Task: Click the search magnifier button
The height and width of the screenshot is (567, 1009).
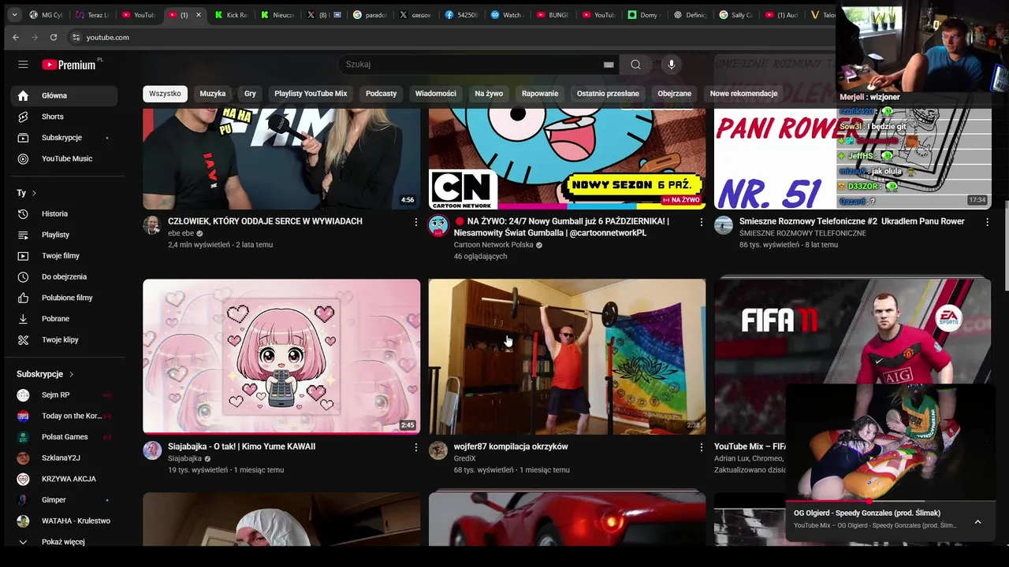Action: [635, 65]
